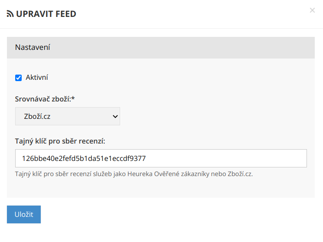Click the UPRAVIT FEED dialog title
The width and height of the screenshot is (323, 242).
coord(46,14)
